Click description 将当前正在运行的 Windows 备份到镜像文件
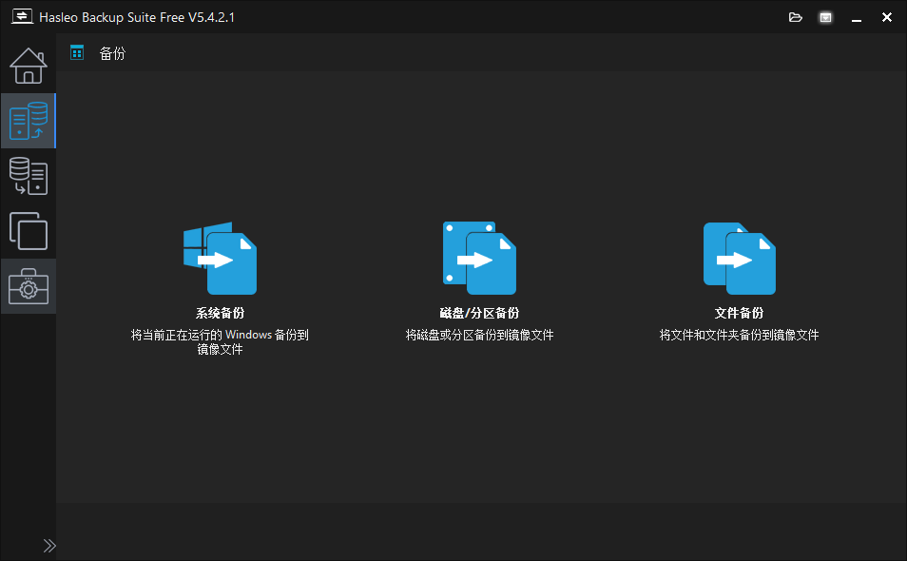 point(220,341)
